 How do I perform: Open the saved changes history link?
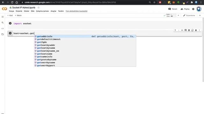click(x=76, y=11)
